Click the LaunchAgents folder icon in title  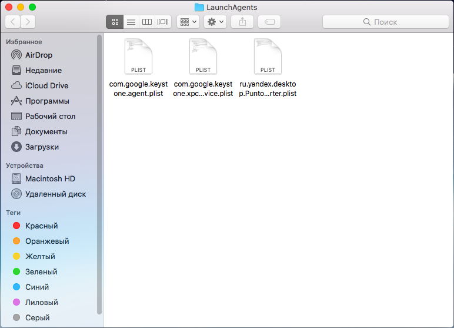click(199, 7)
